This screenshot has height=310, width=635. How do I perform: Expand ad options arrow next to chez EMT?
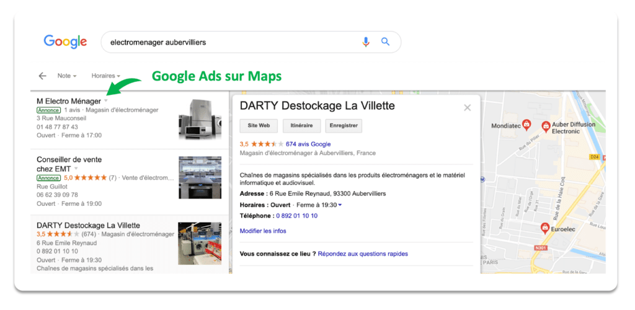[76, 169]
